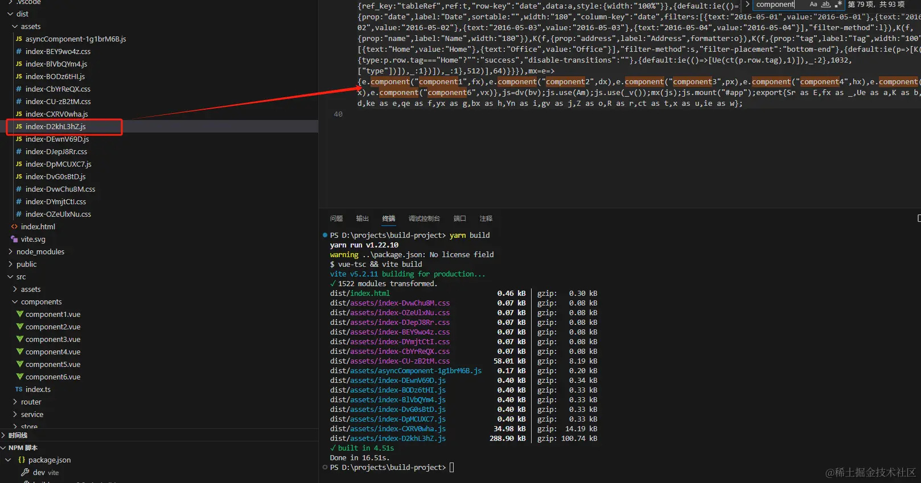Click line number 40 in editor gutter
The width and height of the screenshot is (921, 483).
point(338,114)
